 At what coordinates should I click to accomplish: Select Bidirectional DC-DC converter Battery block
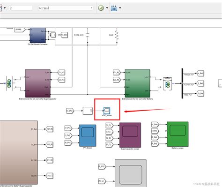tap(137, 83)
